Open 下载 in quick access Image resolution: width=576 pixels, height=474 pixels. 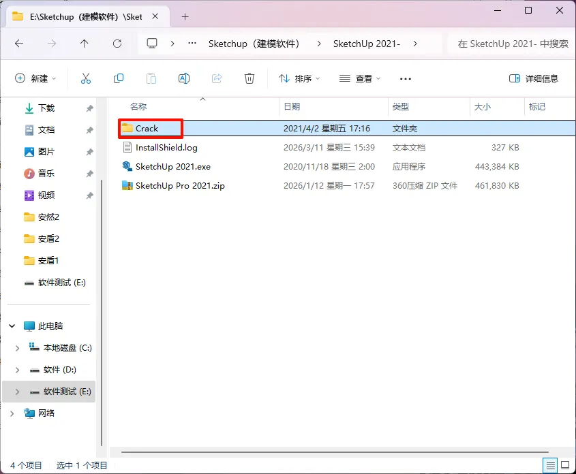pyautogui.click(x=46, y=108)
